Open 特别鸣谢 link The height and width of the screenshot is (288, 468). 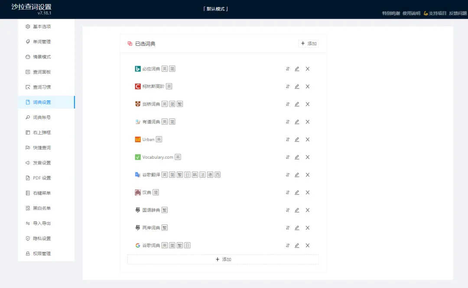(391, 13)
